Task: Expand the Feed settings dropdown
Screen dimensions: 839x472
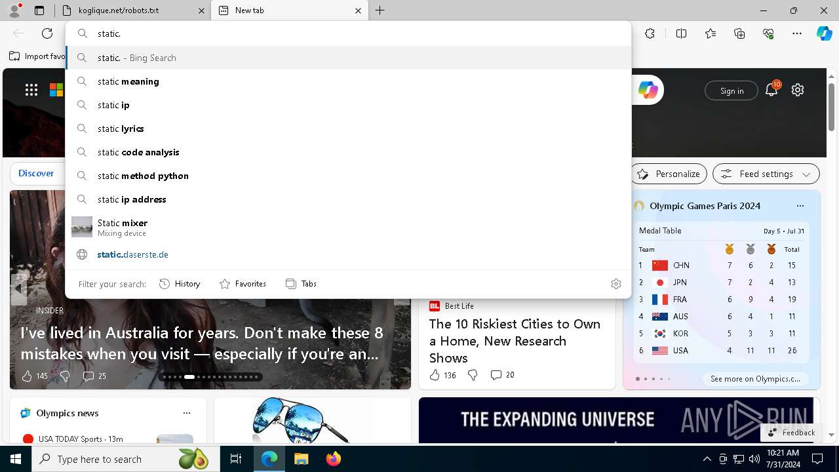Action: click(x=766, y=174)
